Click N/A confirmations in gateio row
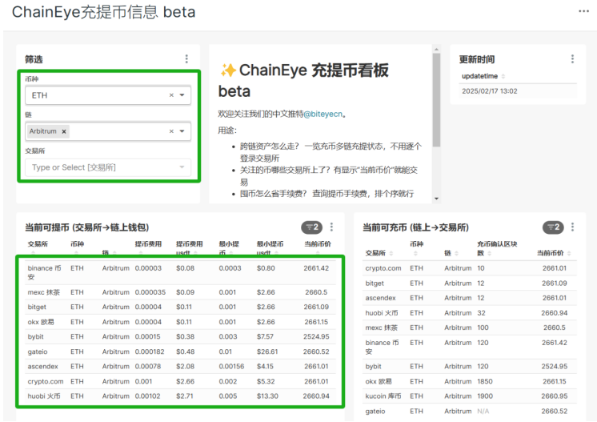 (x=483, y=412)
